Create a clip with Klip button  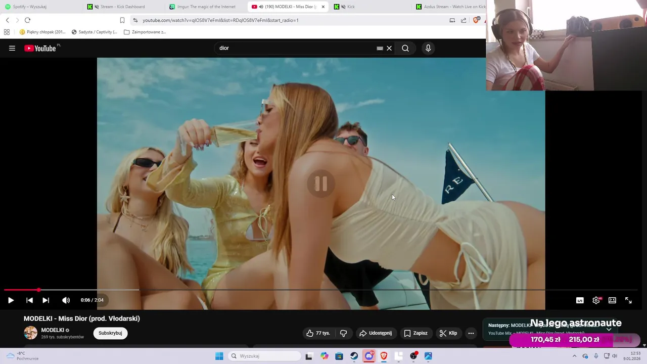pos(448,333)
